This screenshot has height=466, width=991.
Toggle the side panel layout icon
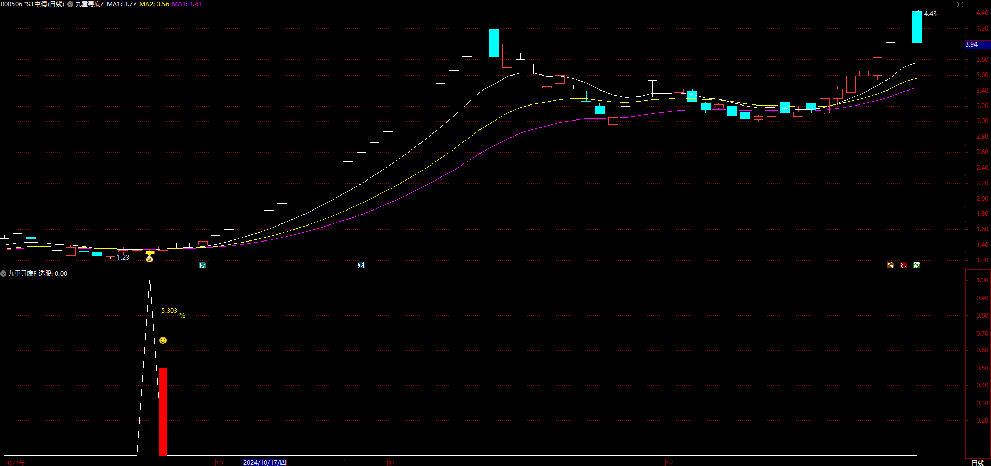tap(960, 4)
